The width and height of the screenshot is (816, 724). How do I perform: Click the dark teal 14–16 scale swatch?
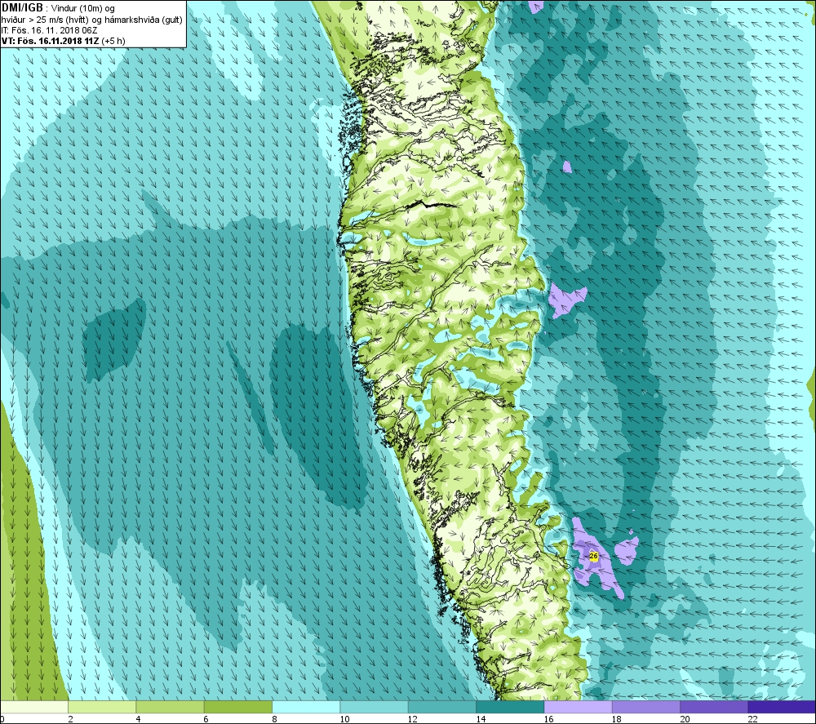510,707
